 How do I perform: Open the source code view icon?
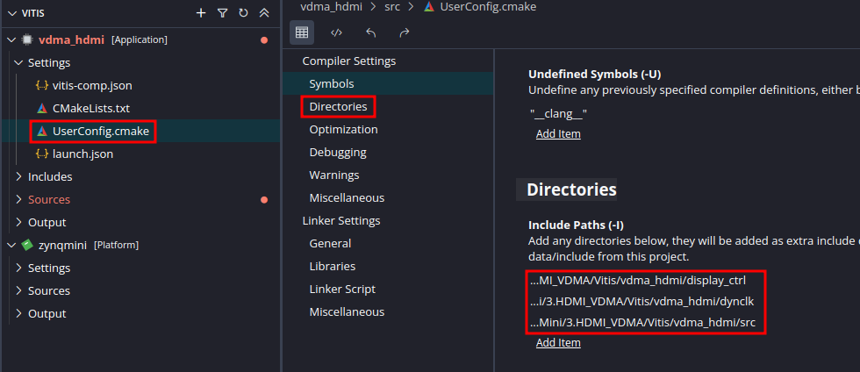336,32
